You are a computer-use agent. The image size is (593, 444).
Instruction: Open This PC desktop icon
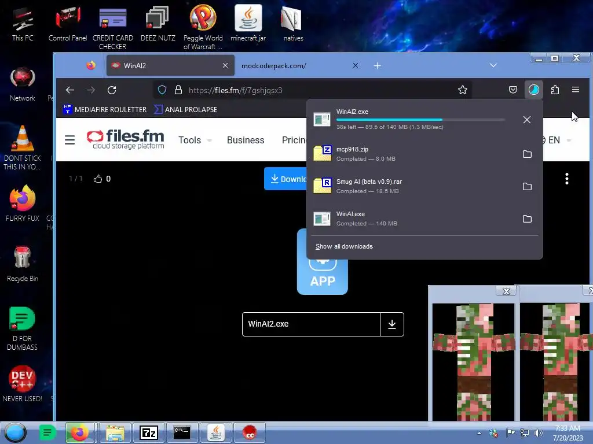coord(23,24)
